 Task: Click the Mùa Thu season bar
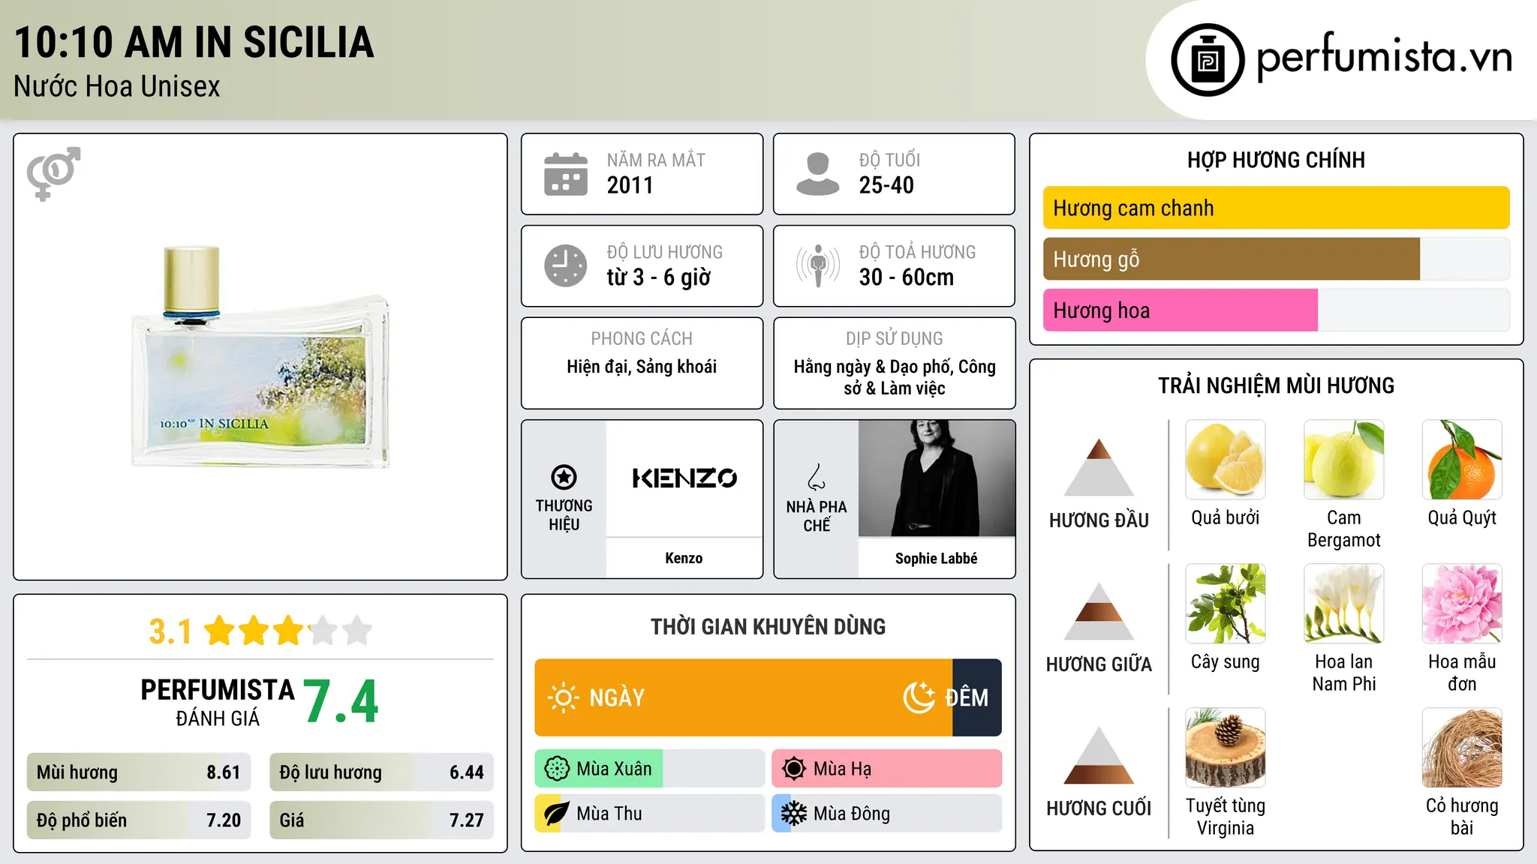tap(649, 814)
